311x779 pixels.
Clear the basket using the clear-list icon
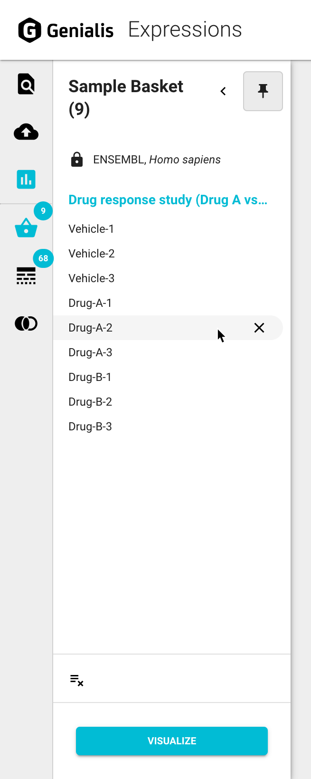coord(76,680)
